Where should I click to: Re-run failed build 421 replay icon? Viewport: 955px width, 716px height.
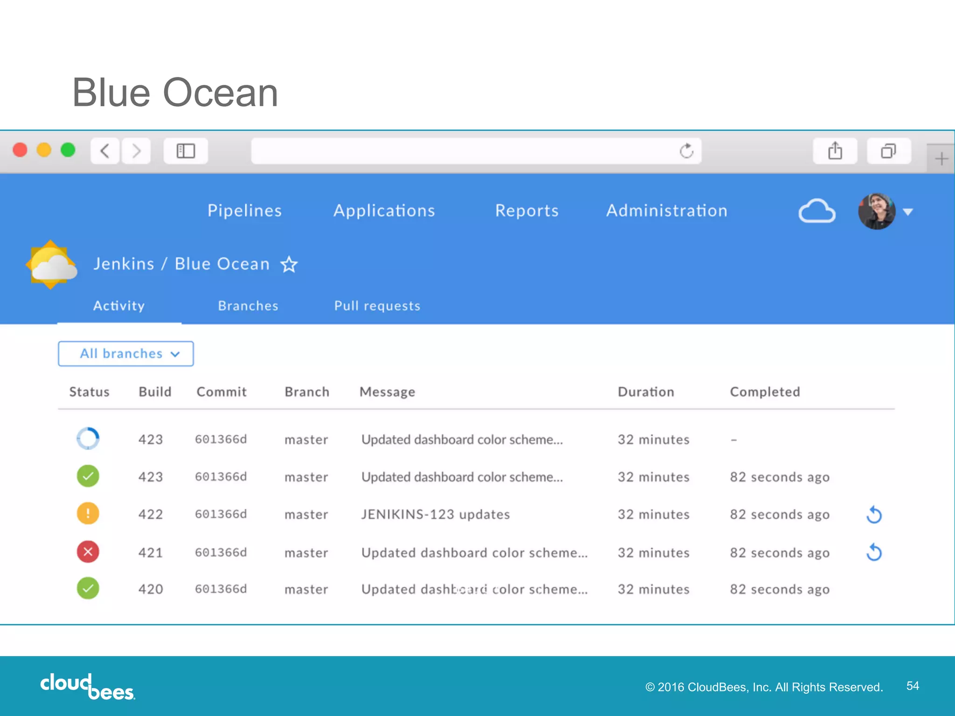(874, 552)
